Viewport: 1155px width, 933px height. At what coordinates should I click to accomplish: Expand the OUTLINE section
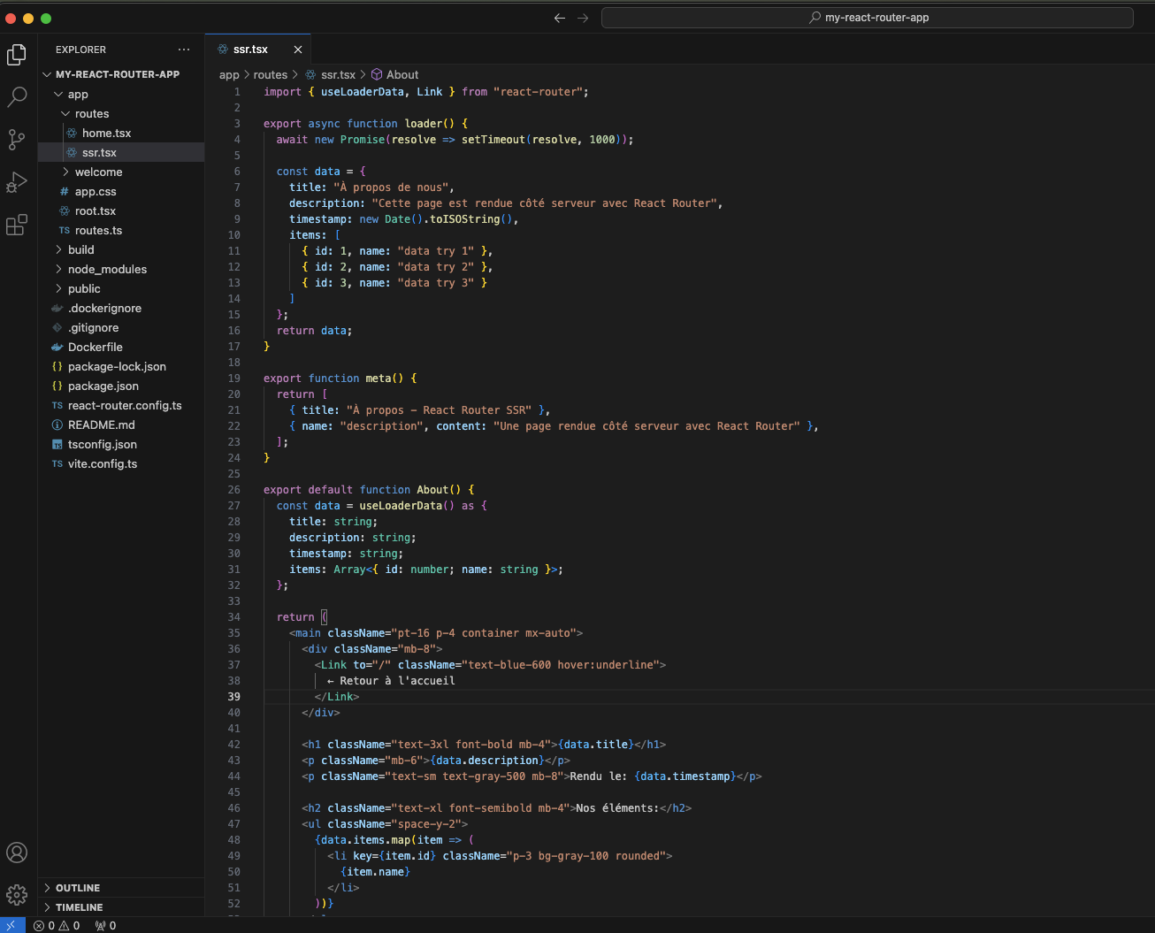click(x=78, y=888)
